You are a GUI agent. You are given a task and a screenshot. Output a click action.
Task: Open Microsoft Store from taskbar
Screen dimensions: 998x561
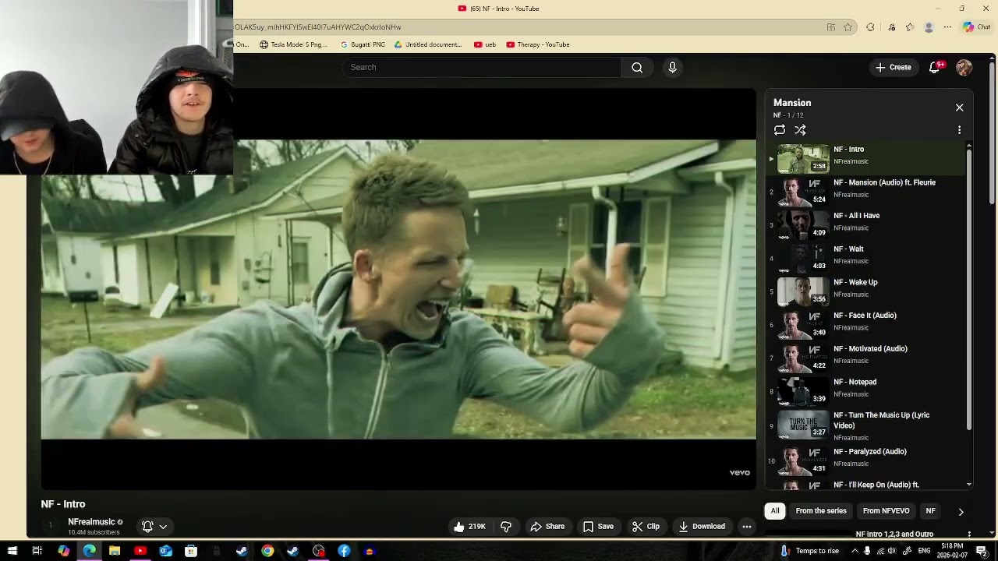(191, 551)
